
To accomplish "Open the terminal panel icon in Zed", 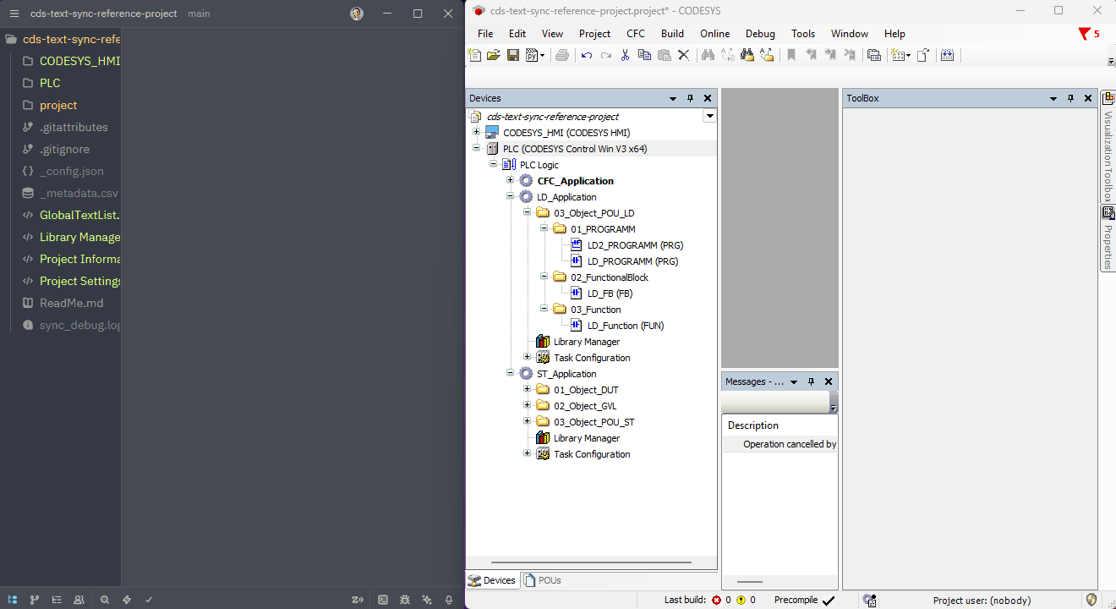I will [383, 600].
